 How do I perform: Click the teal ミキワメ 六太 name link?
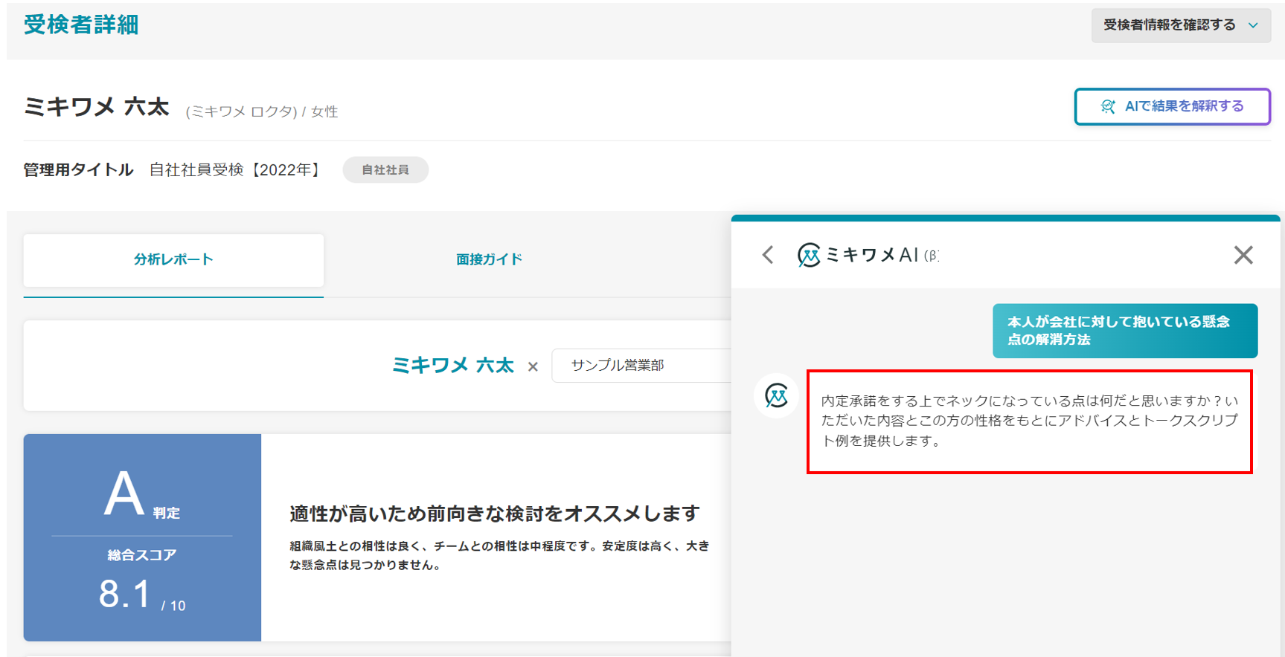(x=452, y=366)
